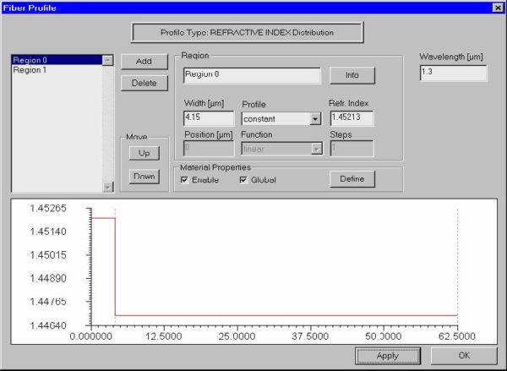Image resolution: width=507 pixels, height=371 pixels.
Task: Select Region 1 in the region list
Action: (x=57, y=70)
